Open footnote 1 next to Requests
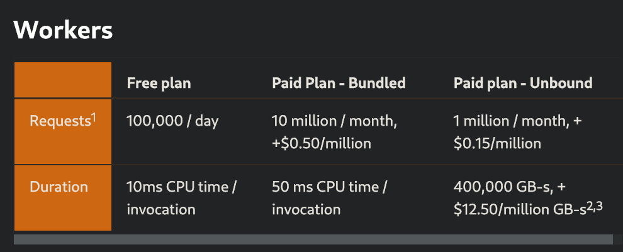This screenshot has height=252, width=623. (x=93, y=117)
